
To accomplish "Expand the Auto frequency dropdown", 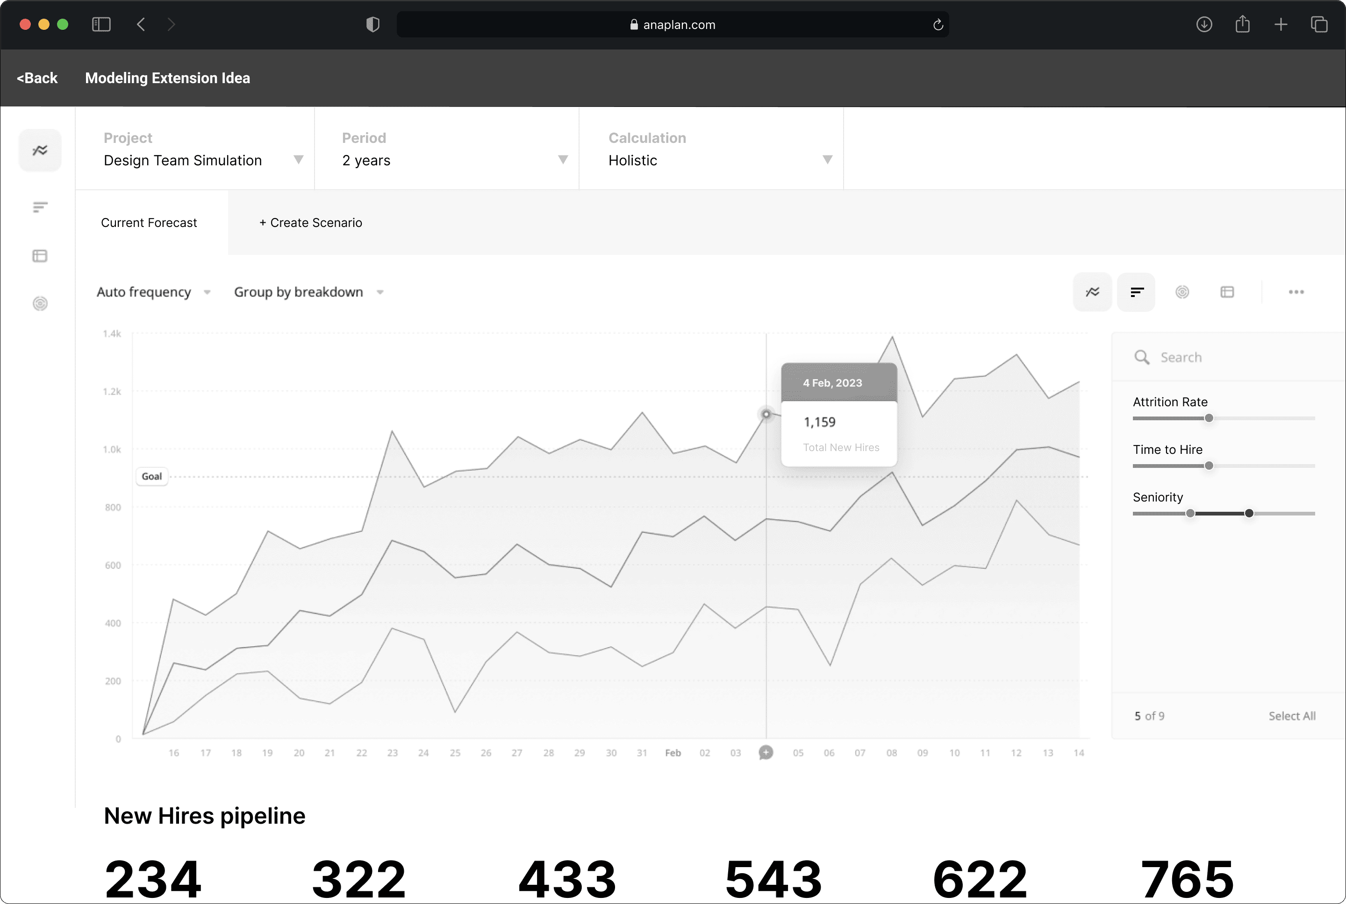I will pos(153,292).
